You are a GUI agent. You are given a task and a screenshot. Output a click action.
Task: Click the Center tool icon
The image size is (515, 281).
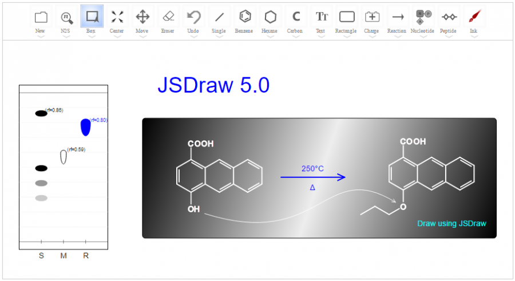117,17
